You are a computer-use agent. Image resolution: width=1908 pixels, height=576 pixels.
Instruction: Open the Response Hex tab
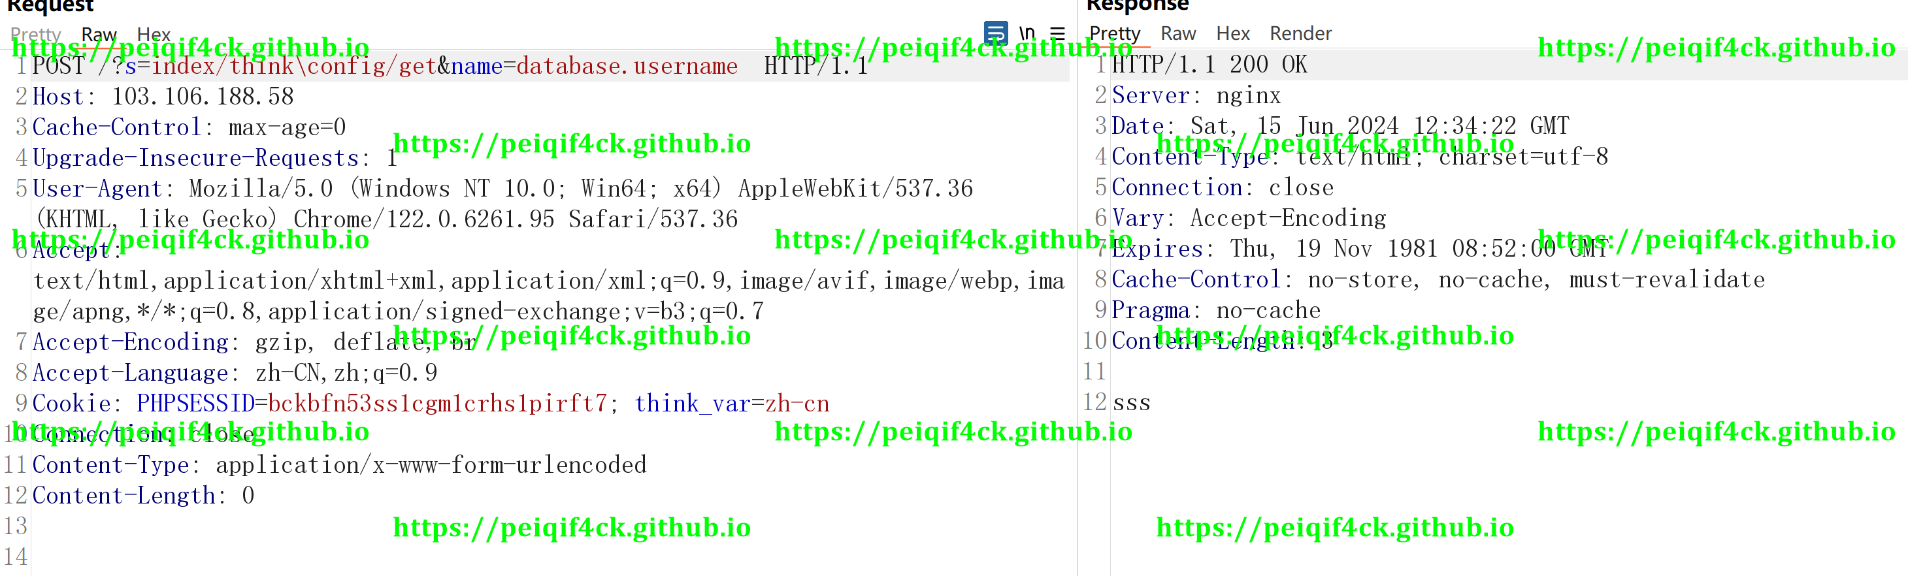pyautogui.click(x=1233, y=33)
